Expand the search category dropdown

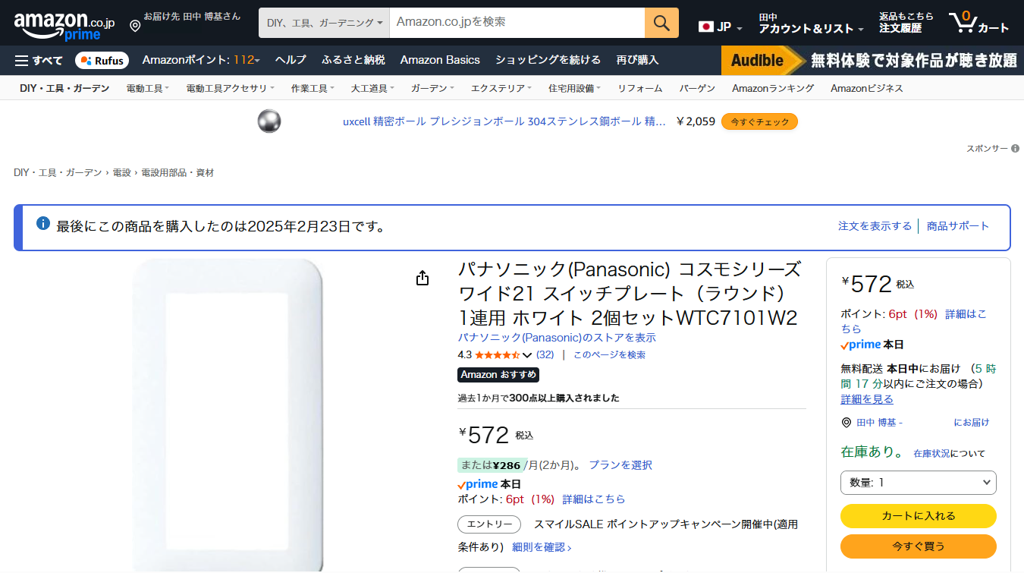[324, 23]
